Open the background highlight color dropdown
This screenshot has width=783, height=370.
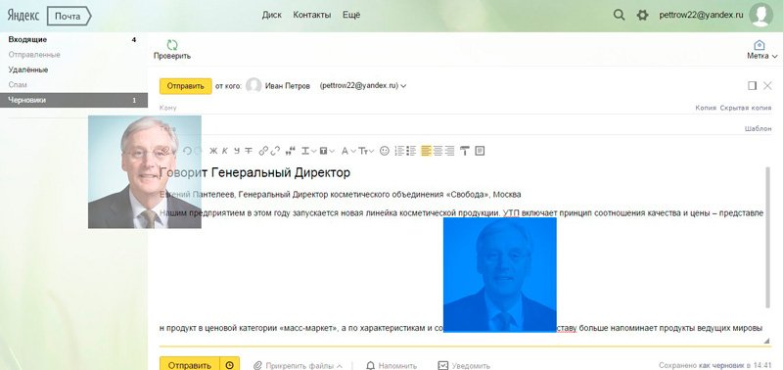pos(327,151)
